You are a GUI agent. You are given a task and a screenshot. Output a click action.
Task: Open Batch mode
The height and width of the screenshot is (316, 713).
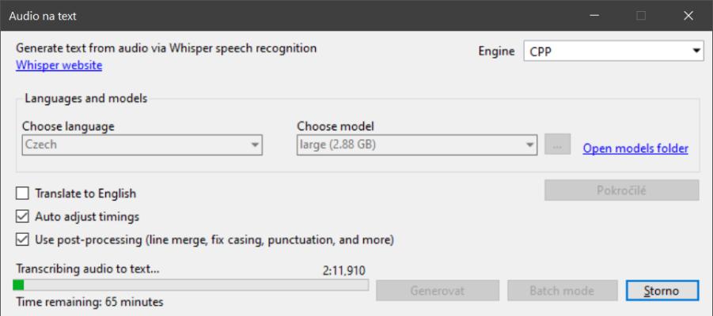(563, 290)
